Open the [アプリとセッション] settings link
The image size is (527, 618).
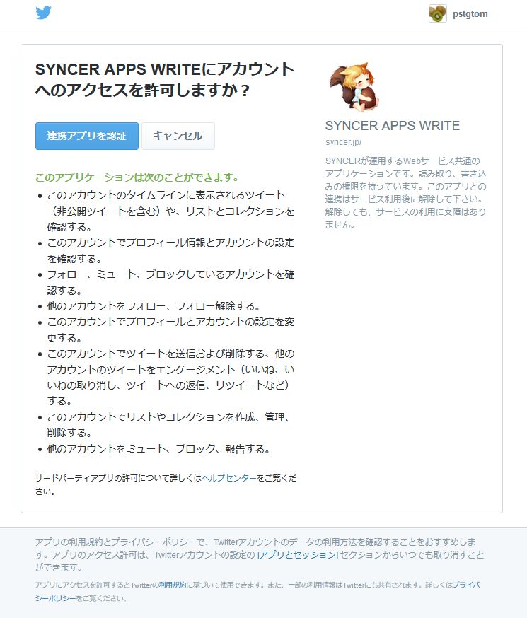[x=298, y=554]
